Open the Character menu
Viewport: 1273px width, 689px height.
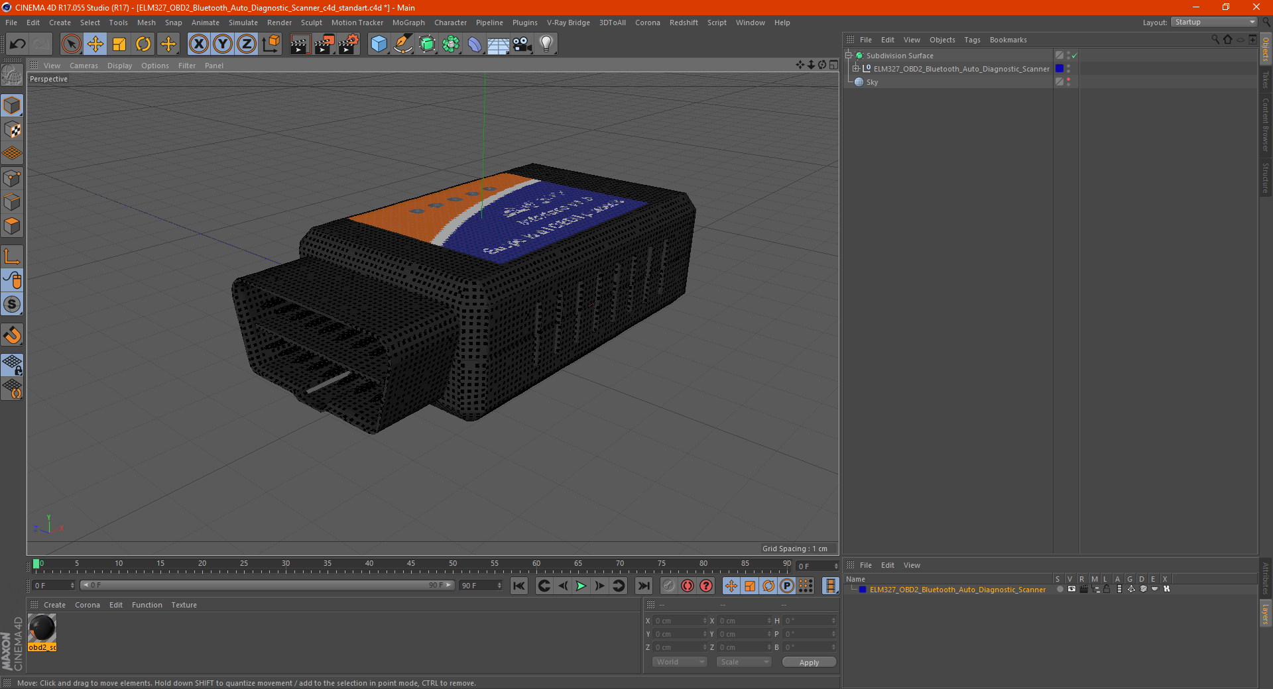click(450, 23)
